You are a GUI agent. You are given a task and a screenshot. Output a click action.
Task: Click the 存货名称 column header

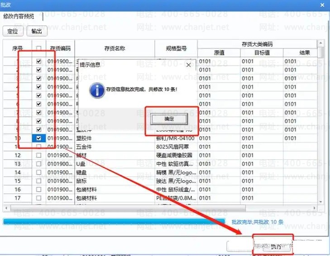pyautogui.click(x=115, y=48)
